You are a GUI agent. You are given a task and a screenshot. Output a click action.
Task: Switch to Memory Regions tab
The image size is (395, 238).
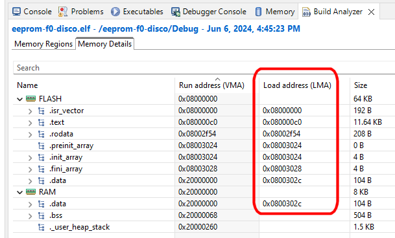[x=43, y=44]
